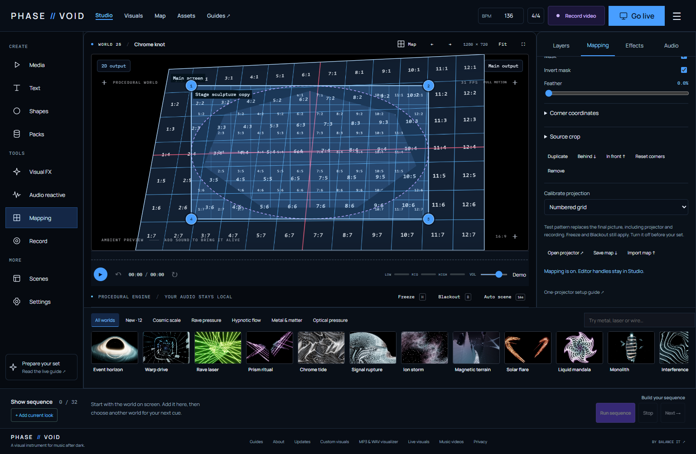
Task: Undo with the curved arrow icon
Action: pos(118,274)
